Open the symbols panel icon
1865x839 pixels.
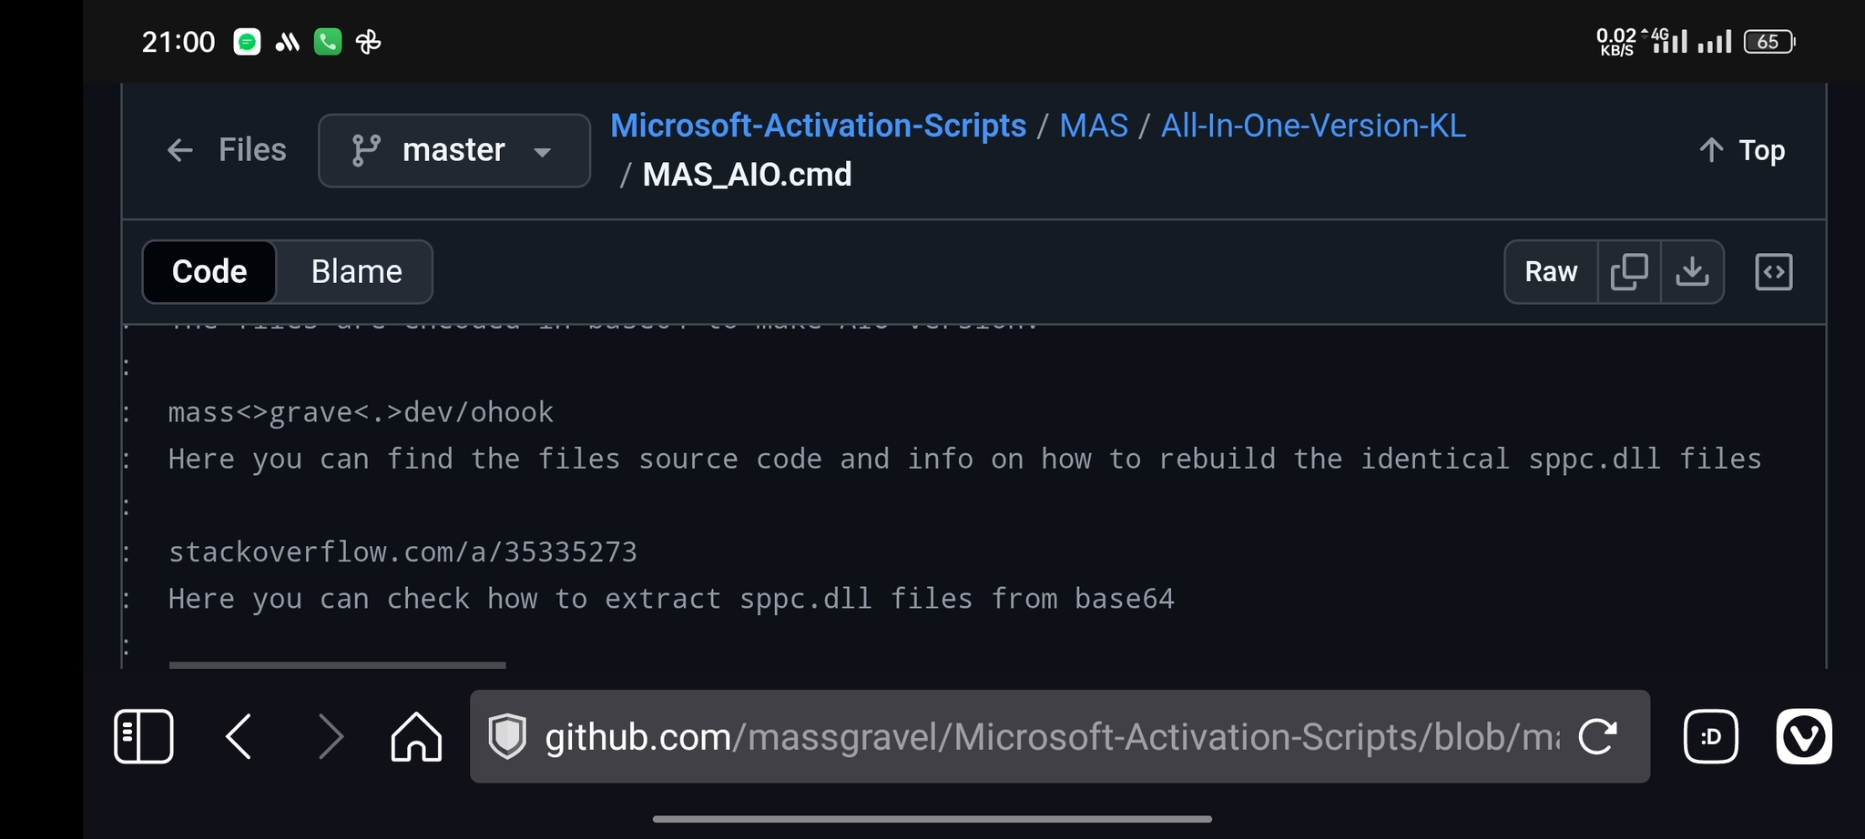point(1773,271)
